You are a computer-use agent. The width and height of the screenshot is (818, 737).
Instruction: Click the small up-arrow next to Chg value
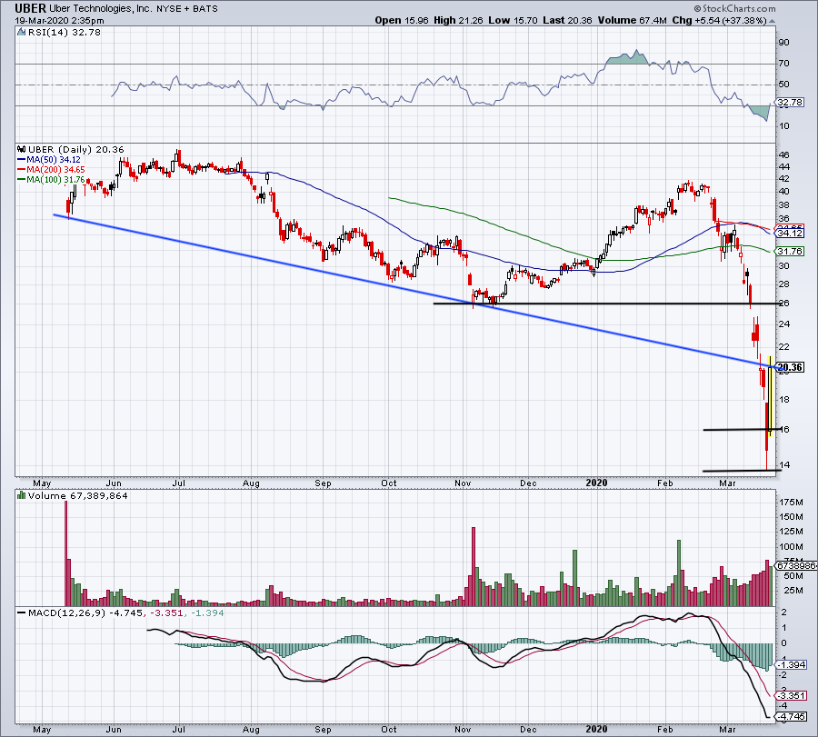click(772, 21)
